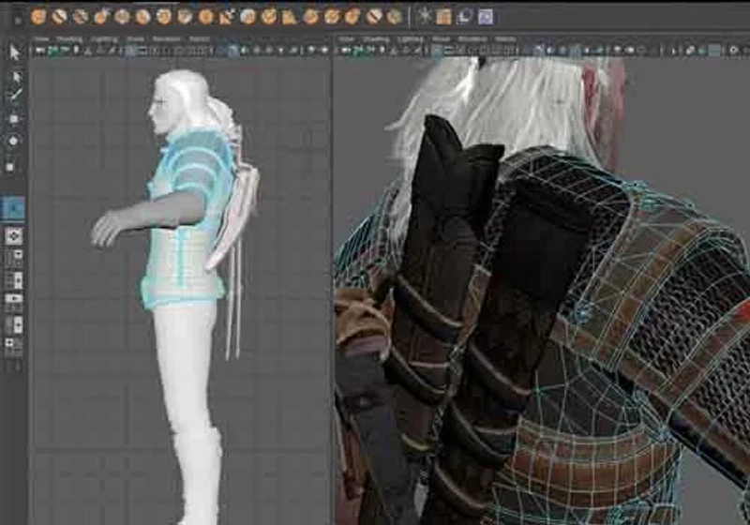The width and height of the screenshot is (750, 525).
Task: Open Shading menu in right panel
Action: tap(376, 39)
